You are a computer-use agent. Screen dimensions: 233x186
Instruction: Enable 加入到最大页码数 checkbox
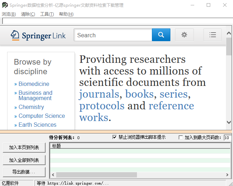(x=181, y=137)
